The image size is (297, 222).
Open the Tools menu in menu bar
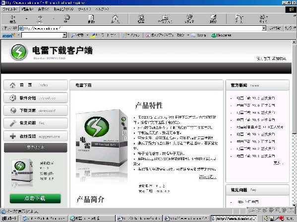click(x=84, y=9)
